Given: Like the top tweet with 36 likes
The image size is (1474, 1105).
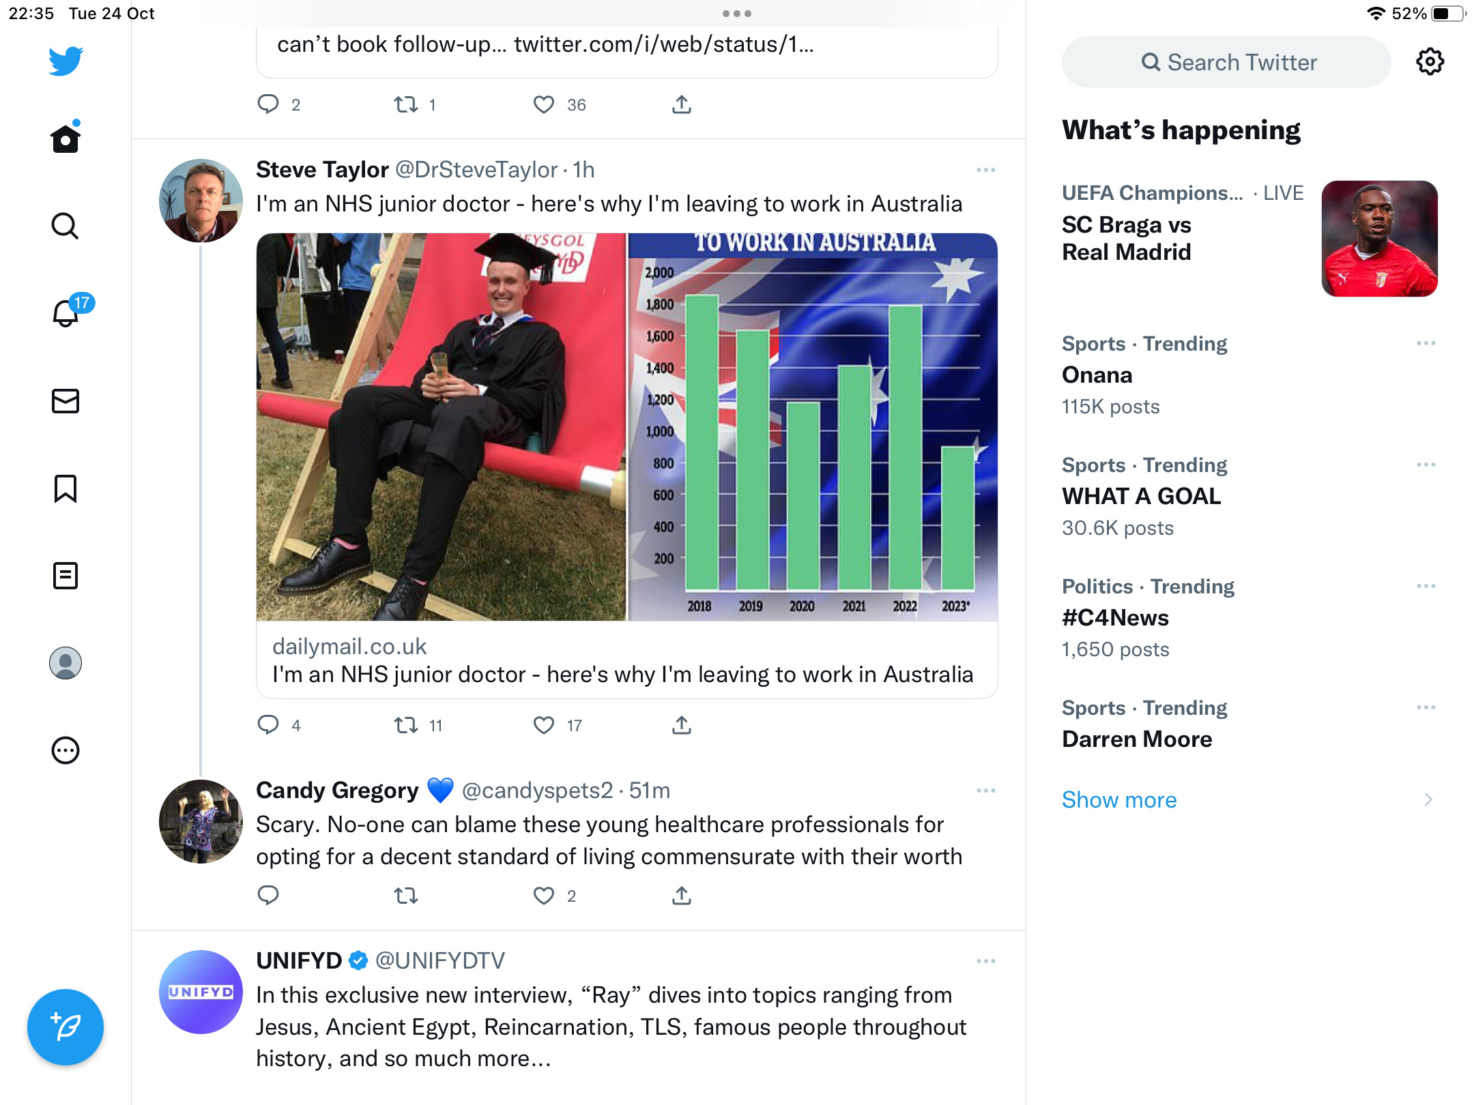Looking at the screenshot, I should tap(544, 104).
